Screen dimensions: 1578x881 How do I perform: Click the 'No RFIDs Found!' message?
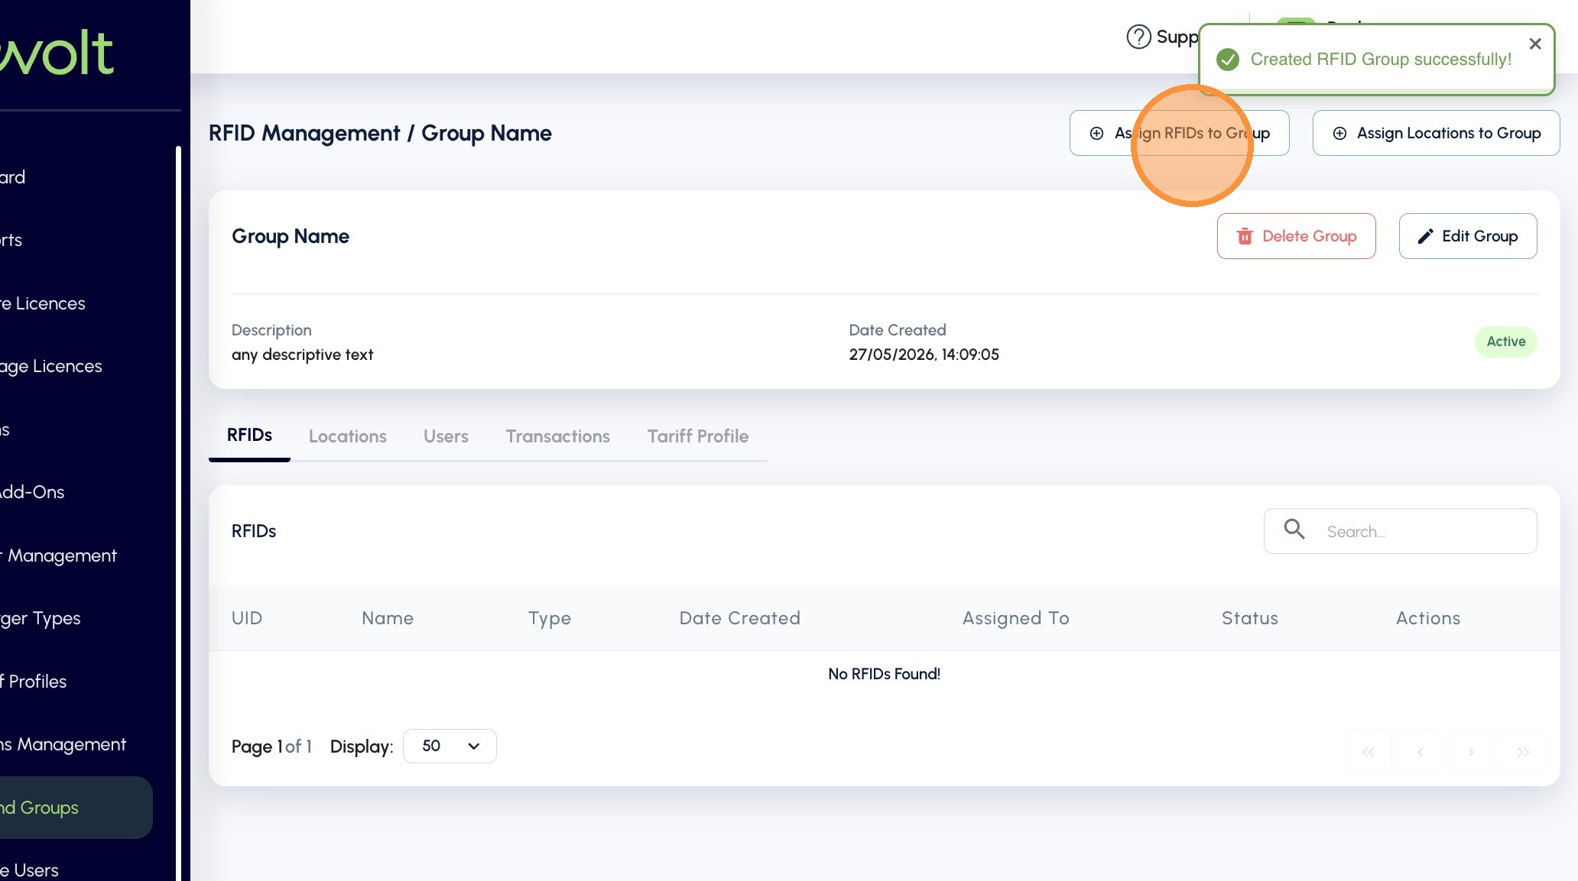coord(884,674)
